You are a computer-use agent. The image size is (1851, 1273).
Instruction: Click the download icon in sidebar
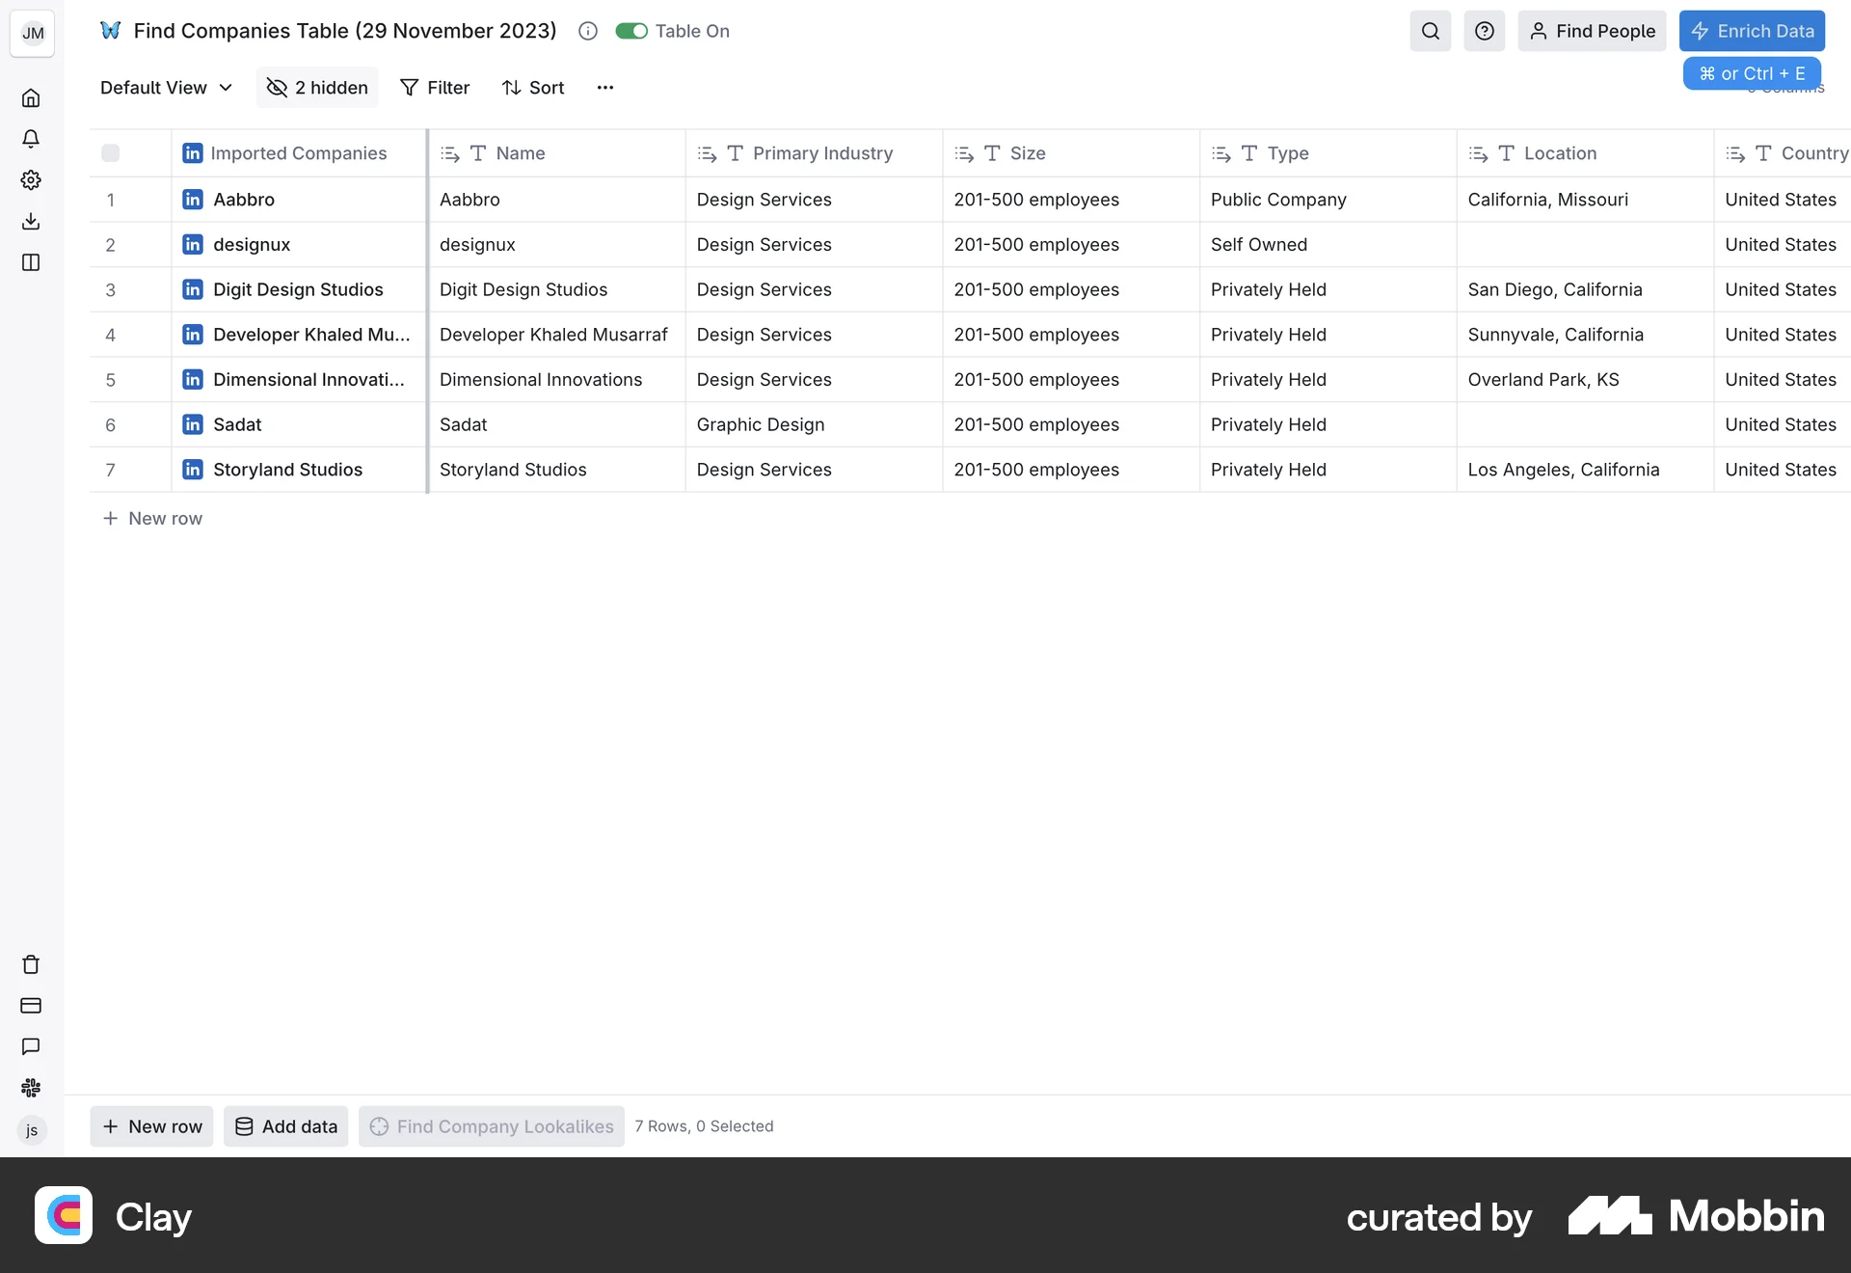point(31,222)
